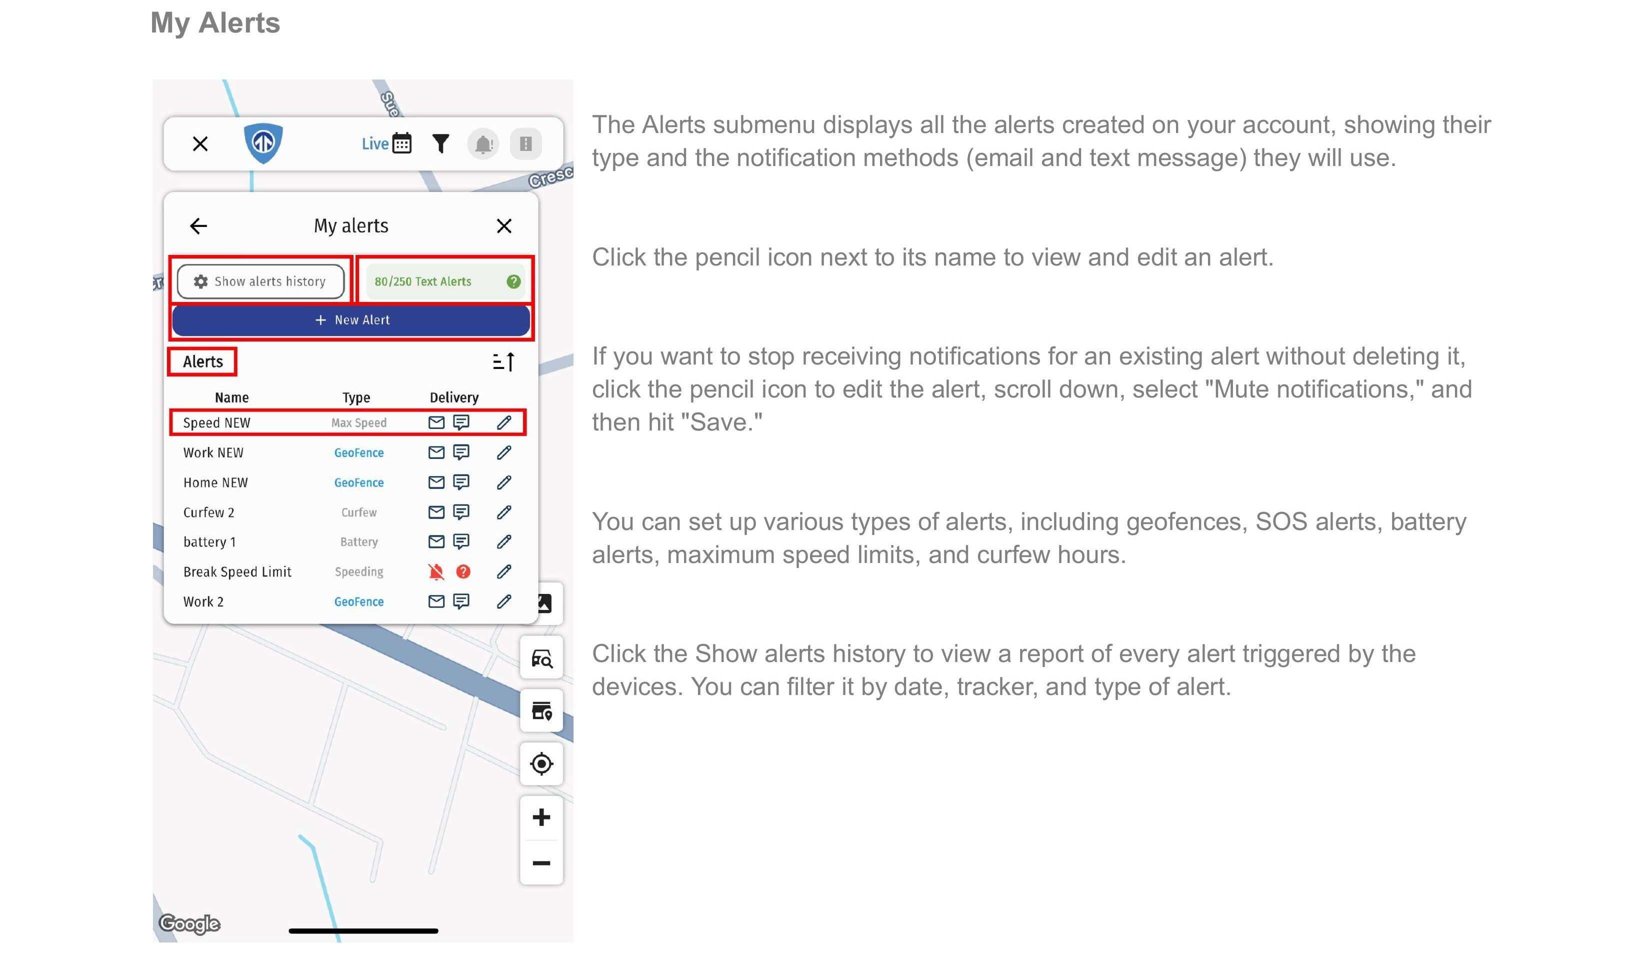
Task: Edit the Curfew 2 alert with pencil icon
Action: 503,512
